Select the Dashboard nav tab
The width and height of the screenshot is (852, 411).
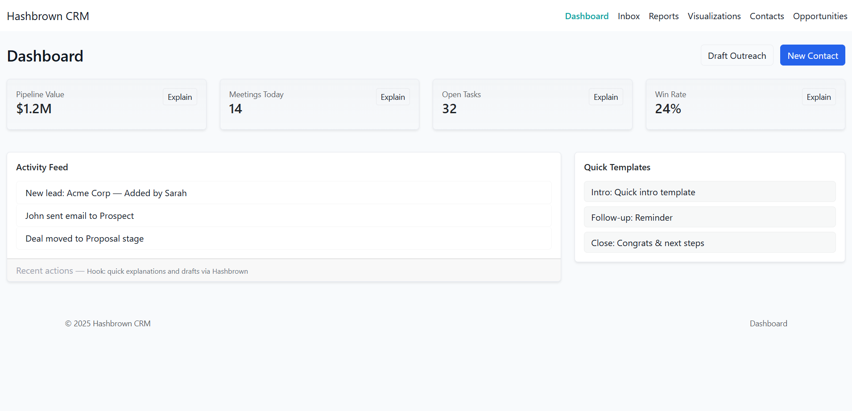click(x=586, y=16)
